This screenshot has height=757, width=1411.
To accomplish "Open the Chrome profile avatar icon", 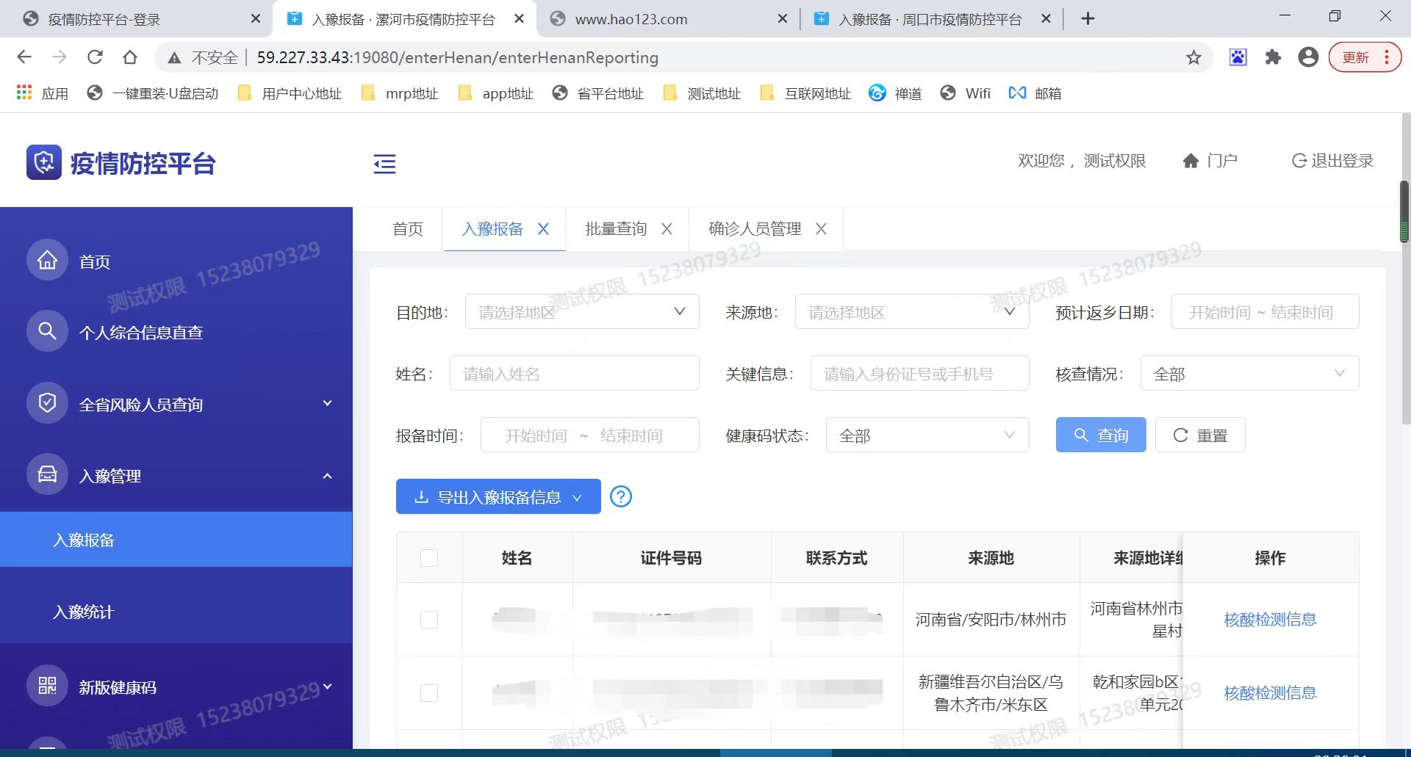I will click(x=1308, y=57).
